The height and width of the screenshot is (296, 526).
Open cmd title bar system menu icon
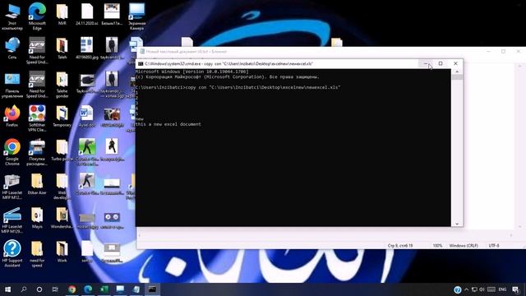pos(141,64)
